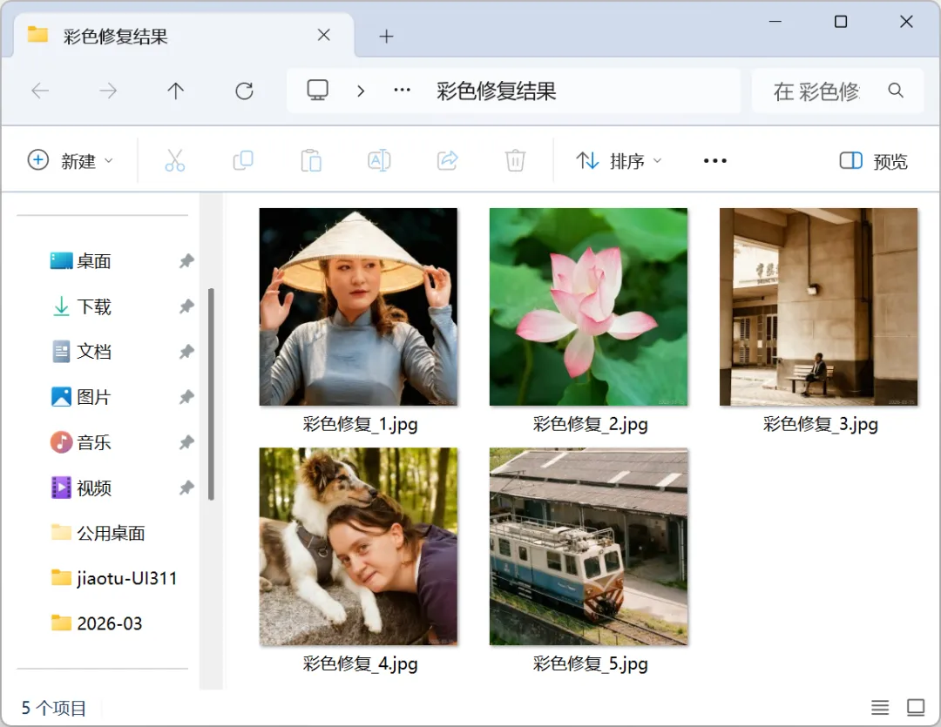Viewport: 941px width, 727px height.
Task: Click file name 彩色修复_2.jpg
Action: pyautogui.click(x=591, y=424)
